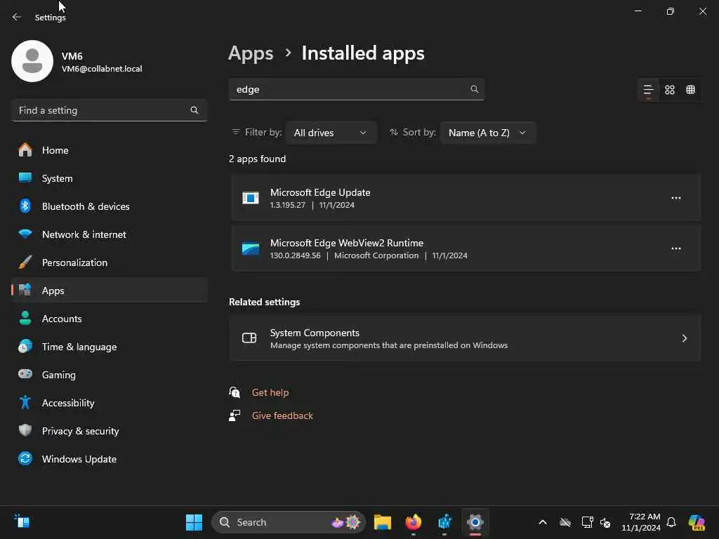The height and width of the screenshot is (539, 719).
Task: Select the list view layout icon
Action: tap(648, 90)
